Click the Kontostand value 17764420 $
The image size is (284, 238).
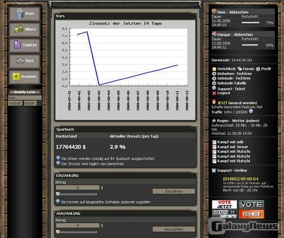[71, 147]
